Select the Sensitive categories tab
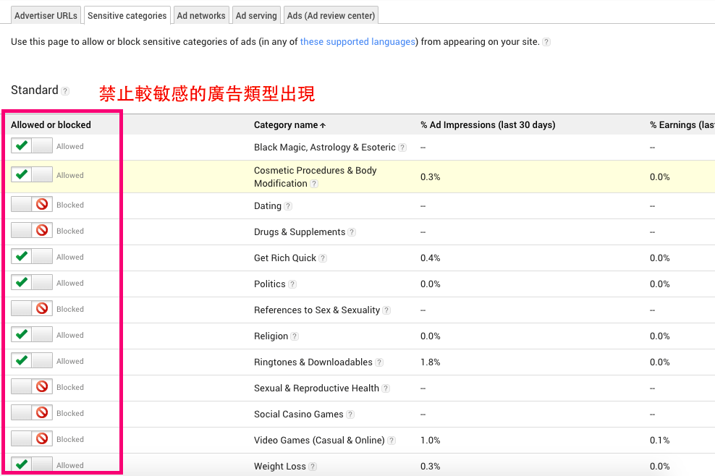 (127, 15)
